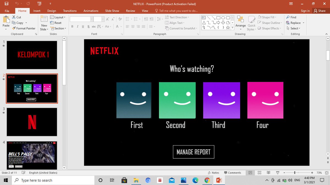Viewport: 330px width, 185px height.
Task: Toggle Align Right paragraph button
Action: (x=138, y=27)
